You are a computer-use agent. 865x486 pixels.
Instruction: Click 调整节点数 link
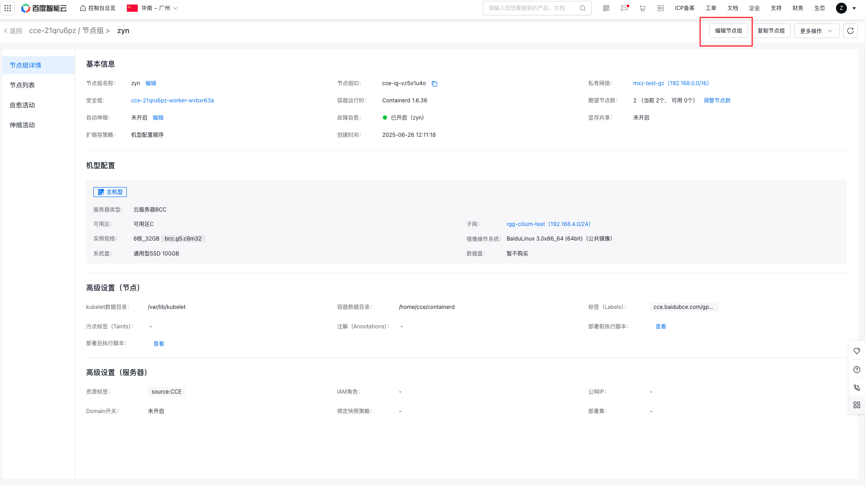click(x=717, y=101)
